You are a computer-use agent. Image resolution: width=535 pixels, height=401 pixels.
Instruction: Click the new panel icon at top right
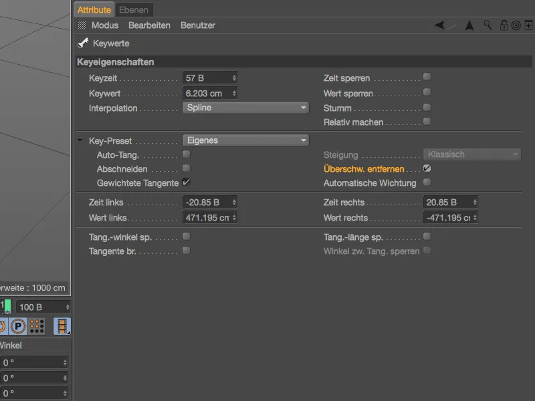528,25
